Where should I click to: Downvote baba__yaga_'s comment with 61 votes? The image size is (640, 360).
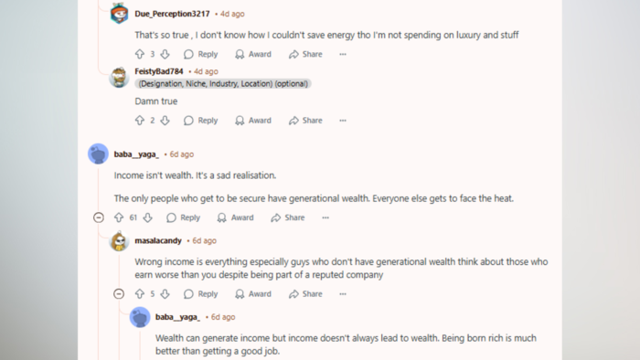[x=148, y=217]
